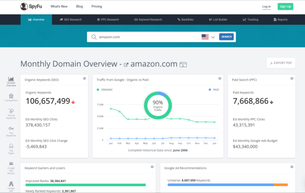Toggle ORGANIC series in chart legend
Screen dimensions: 305x193
(105, 90)
